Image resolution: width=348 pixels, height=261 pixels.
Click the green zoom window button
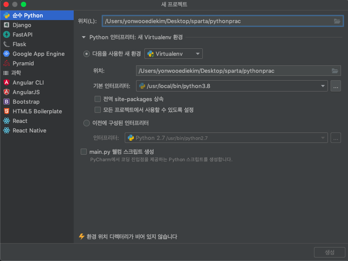pos(24,4)
